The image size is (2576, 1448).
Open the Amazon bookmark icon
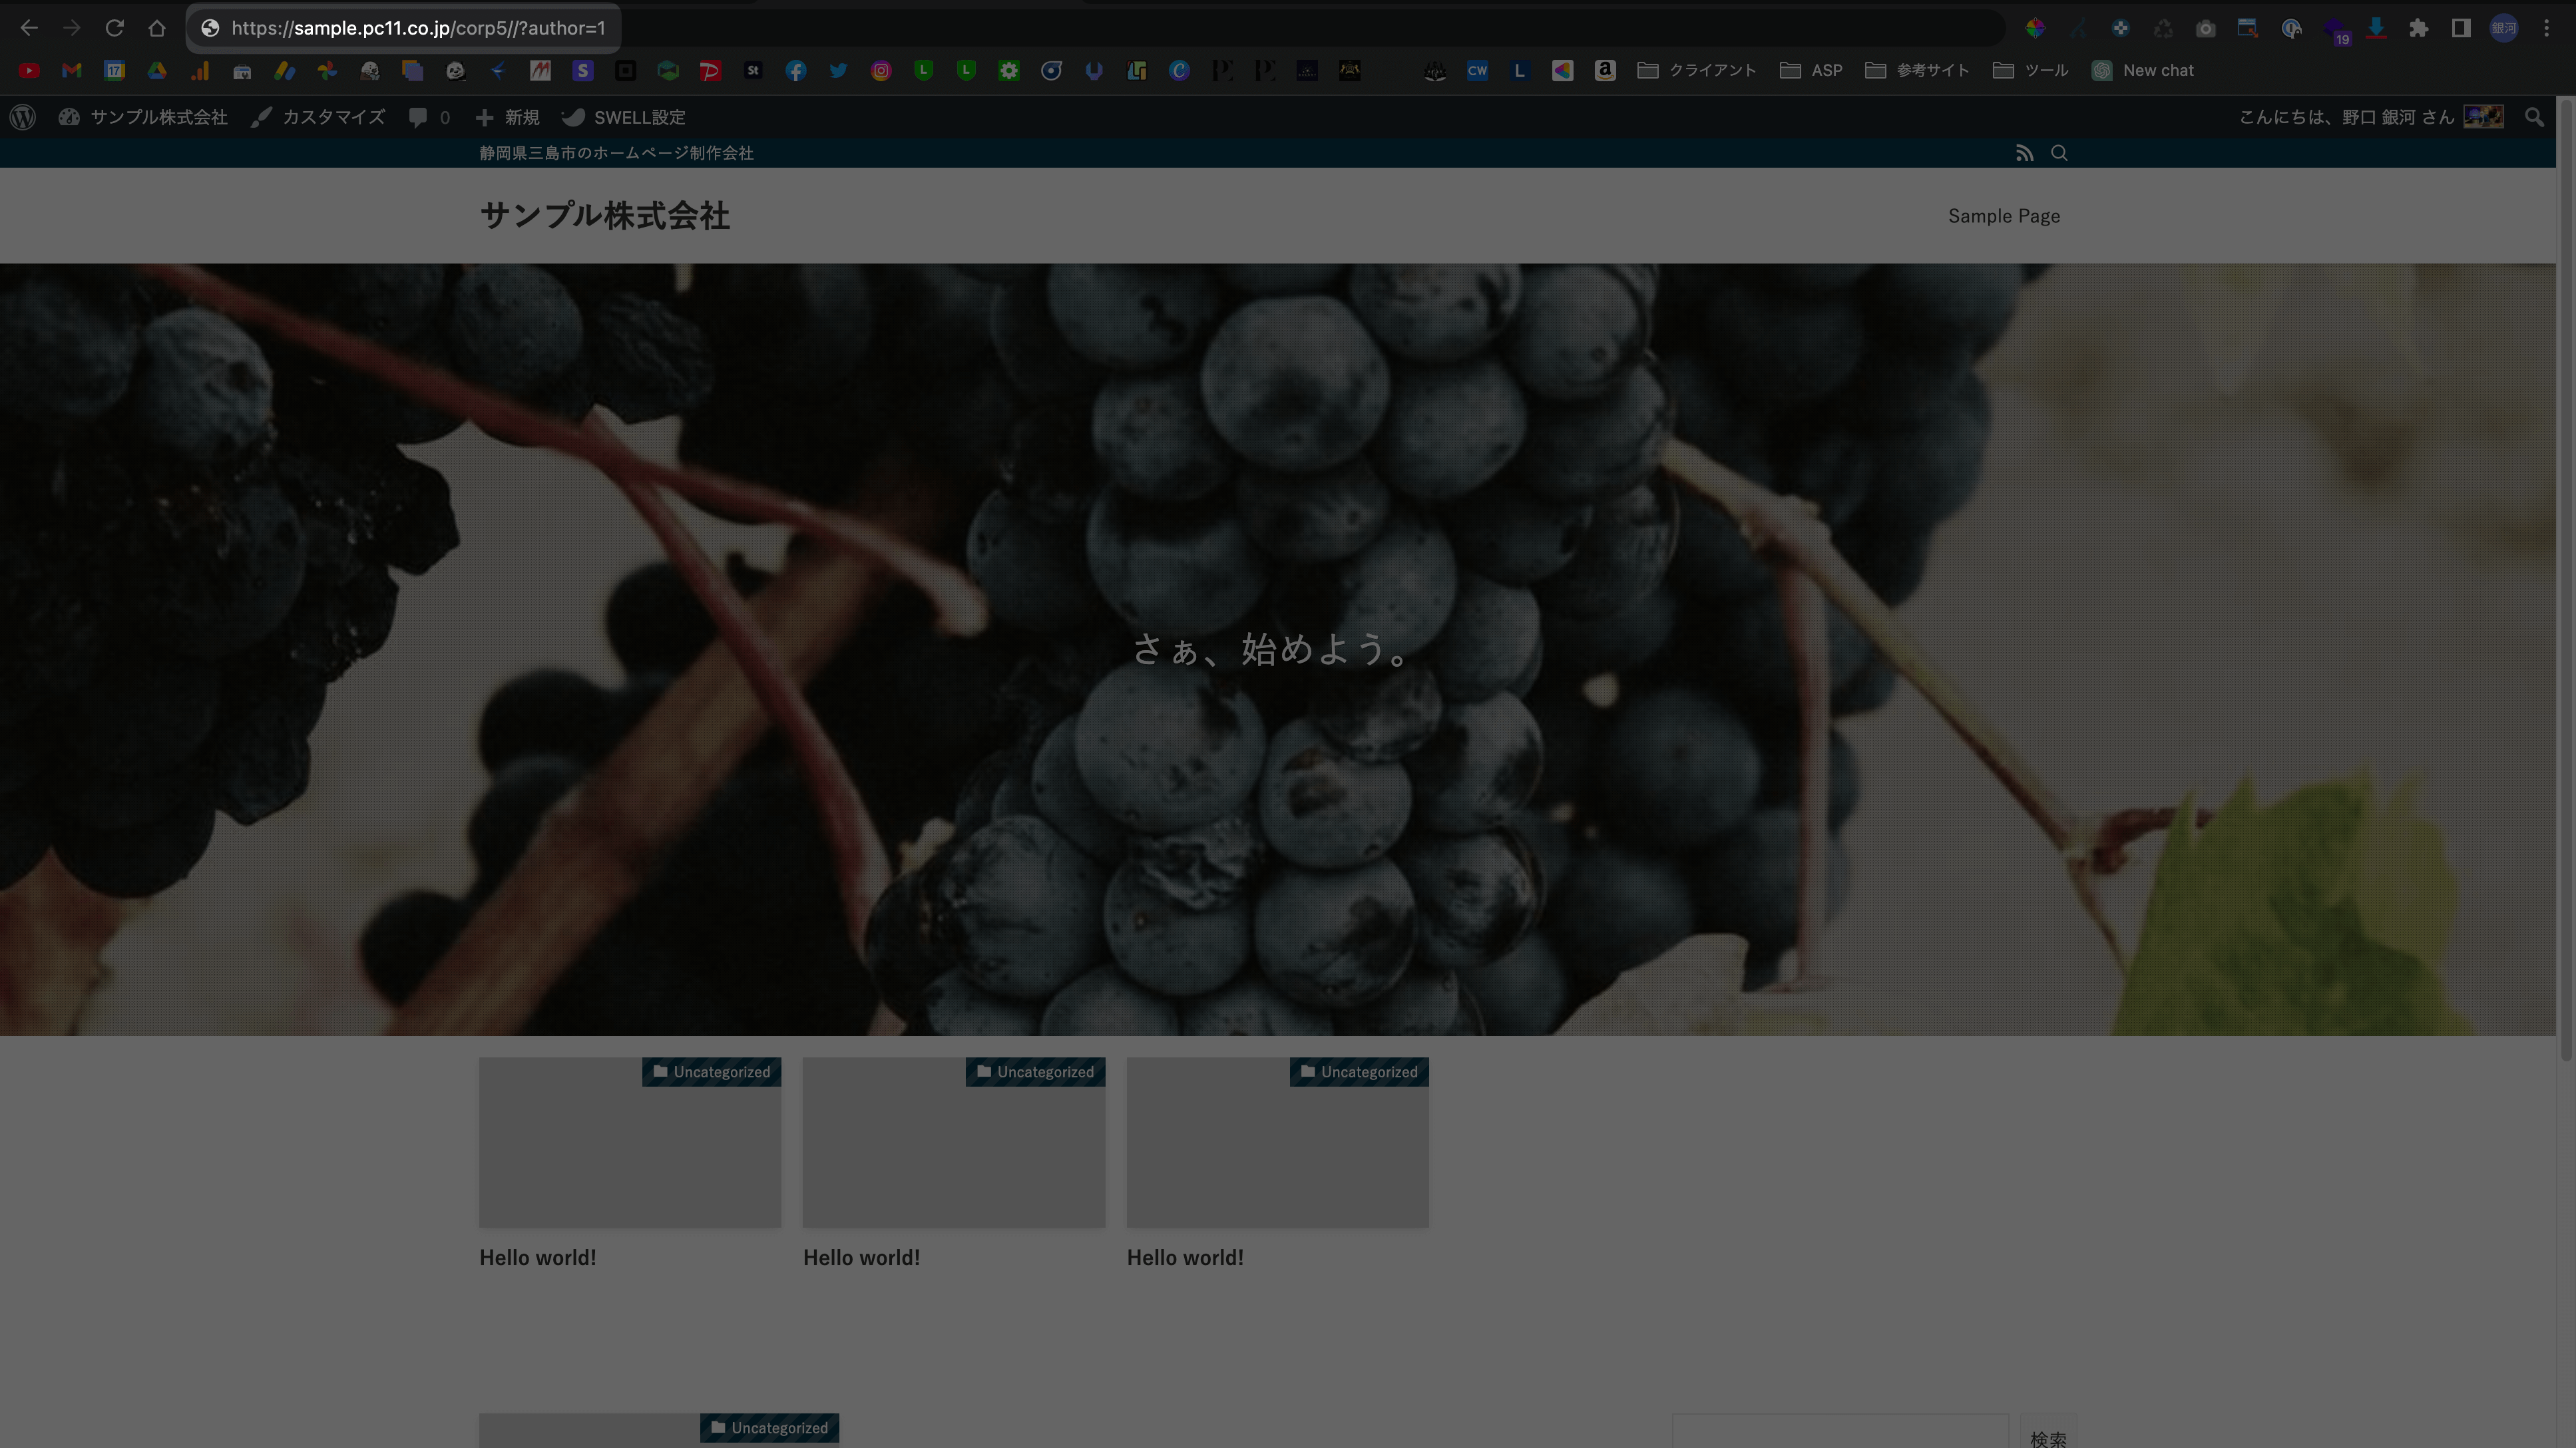[x=1604, y=70]
